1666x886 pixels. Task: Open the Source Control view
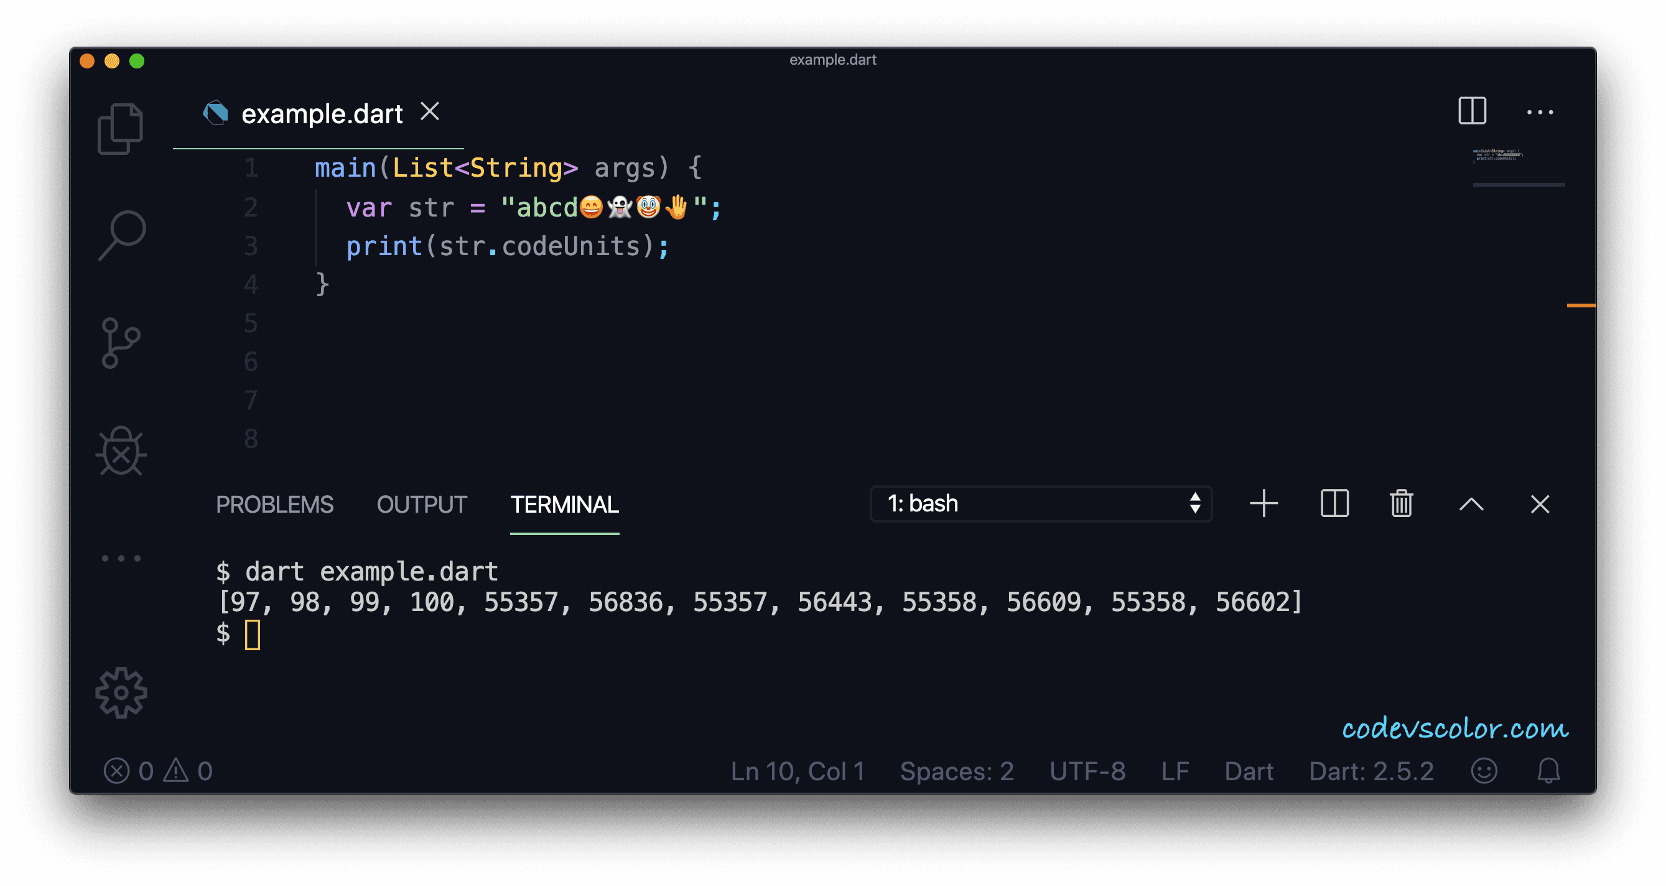coord(120,343)
